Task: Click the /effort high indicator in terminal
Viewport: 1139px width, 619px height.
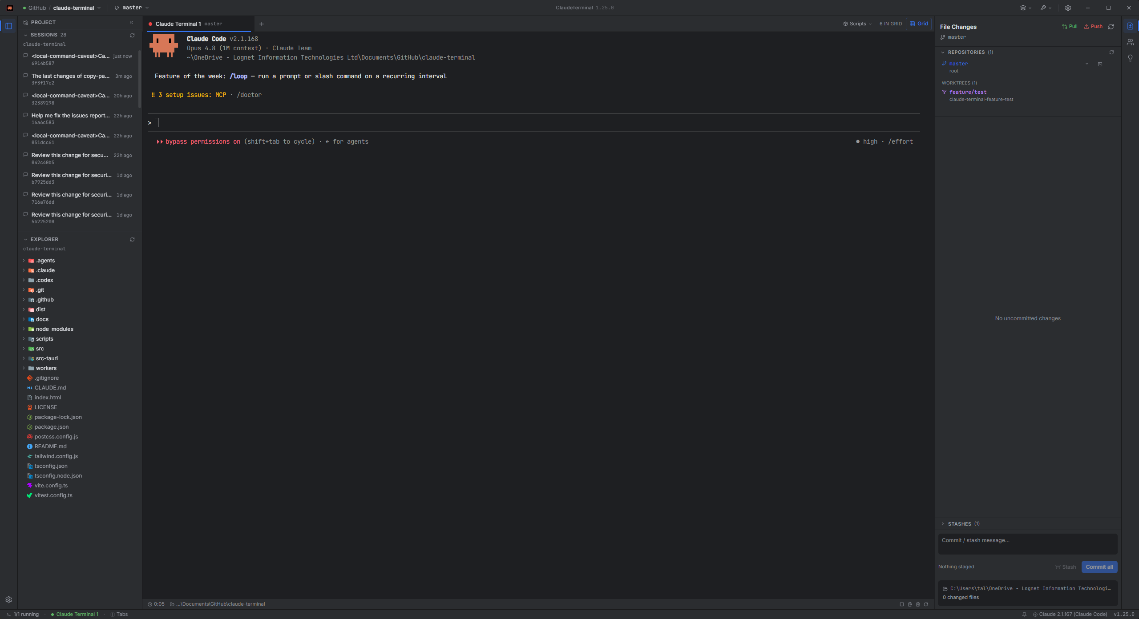Action: (885, 142)
